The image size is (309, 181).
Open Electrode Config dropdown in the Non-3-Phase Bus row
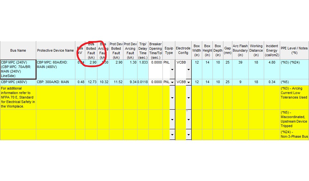(x=188, y=135)
